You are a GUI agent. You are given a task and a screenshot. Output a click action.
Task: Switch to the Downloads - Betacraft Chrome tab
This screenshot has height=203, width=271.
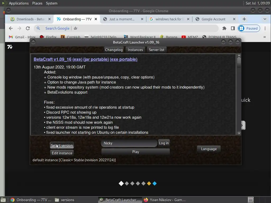tap(31, 19)
